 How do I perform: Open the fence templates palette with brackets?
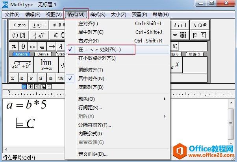coord(19,35)
